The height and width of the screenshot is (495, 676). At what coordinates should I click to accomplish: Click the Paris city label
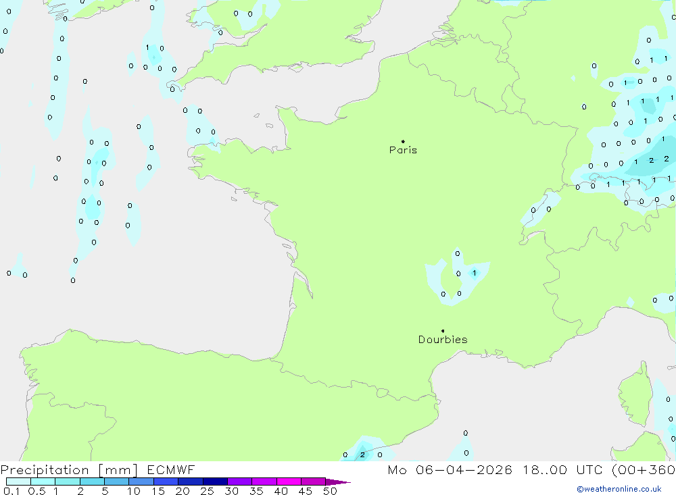[x=403, y=150]
